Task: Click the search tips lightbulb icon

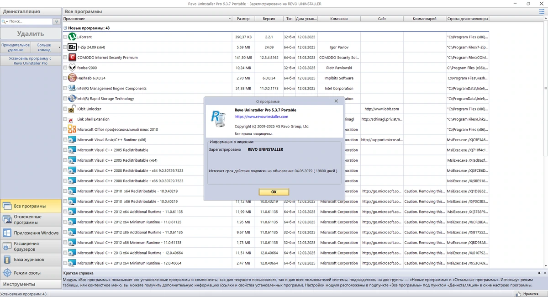Action: coord(57,21)
